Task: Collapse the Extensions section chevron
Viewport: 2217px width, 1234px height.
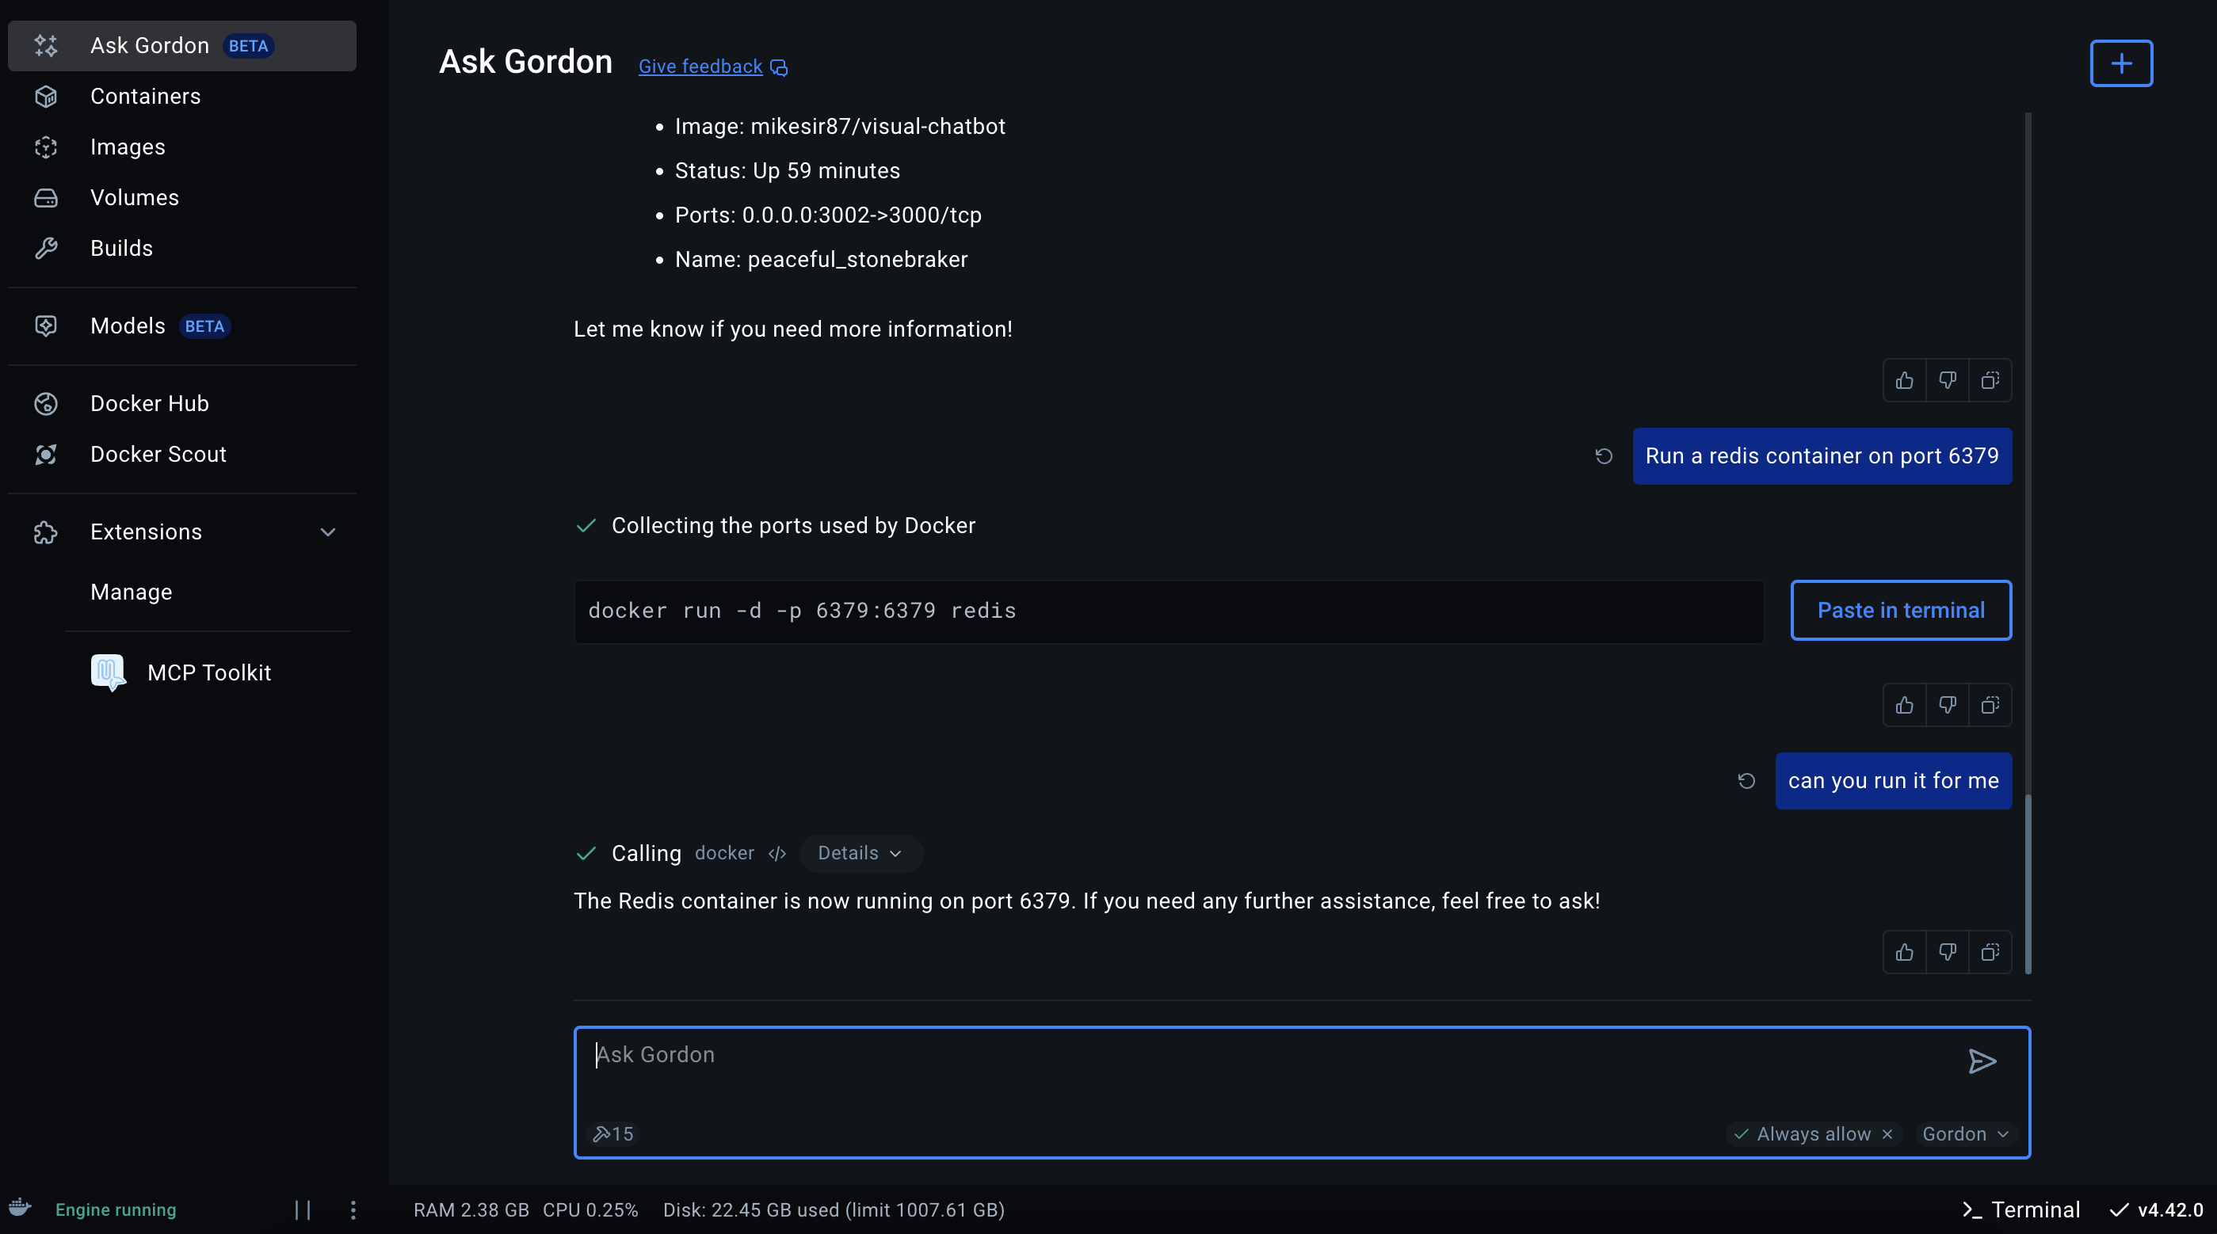Action: 327,533
